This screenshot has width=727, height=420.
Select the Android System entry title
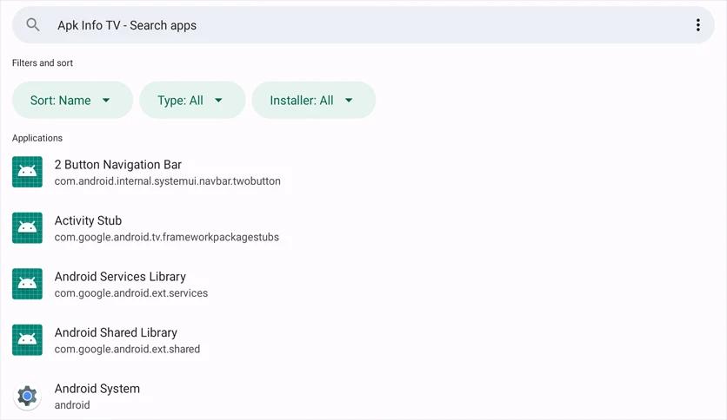point(97,389)
